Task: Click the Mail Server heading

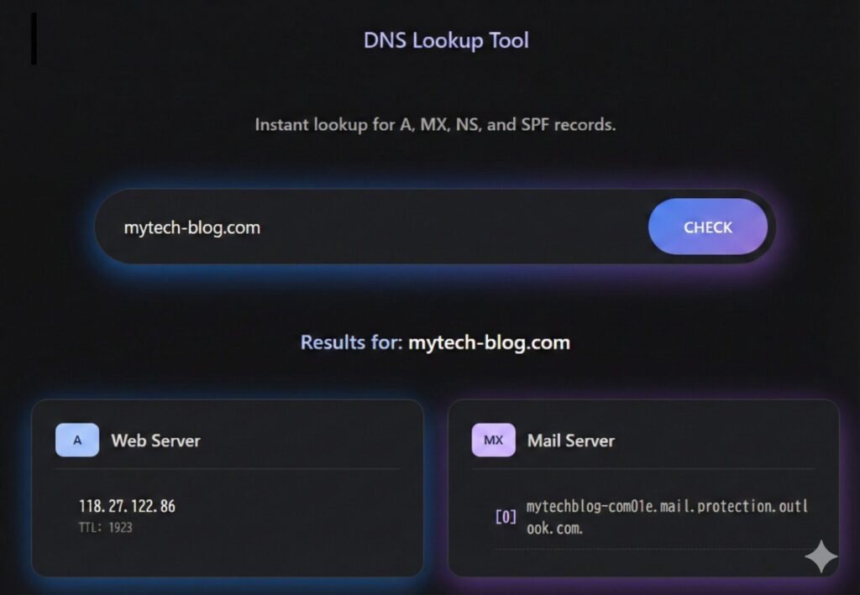Action: (x=570, y=441)
